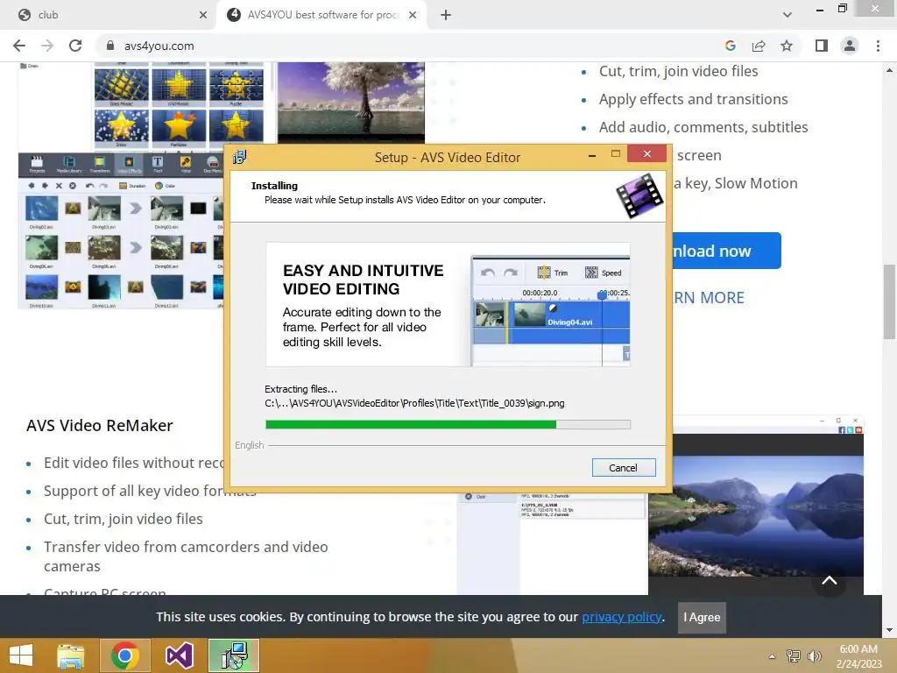The image size is (897, 673).
Task: Click the blue timeline playhead marker in the preview
Action: (602, 295)
